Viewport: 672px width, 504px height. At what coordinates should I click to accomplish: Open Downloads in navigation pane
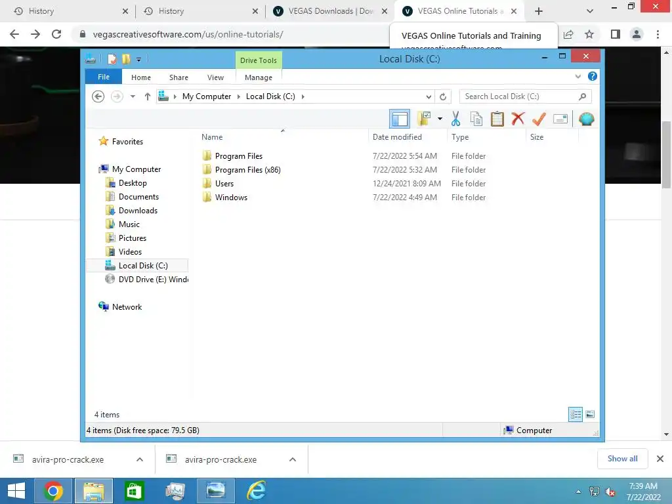click(x=138, y=211)
